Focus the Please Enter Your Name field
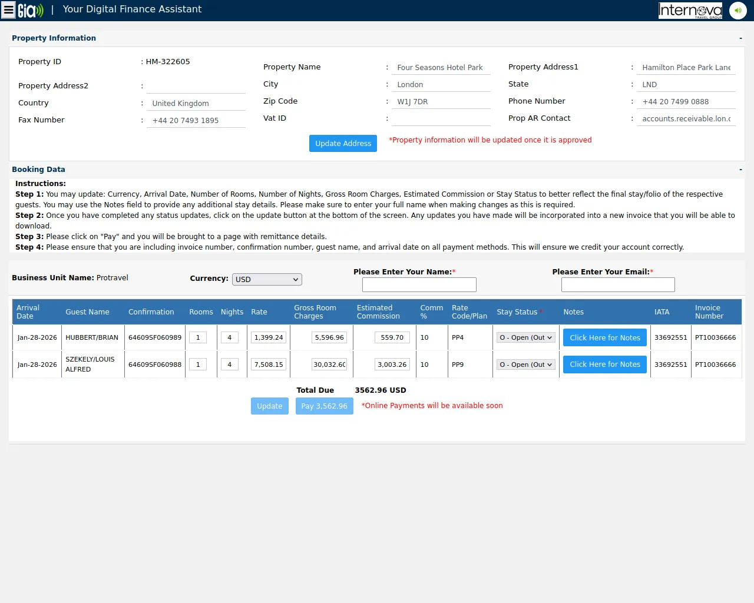 pyautogui.click(x=419, y=285)
